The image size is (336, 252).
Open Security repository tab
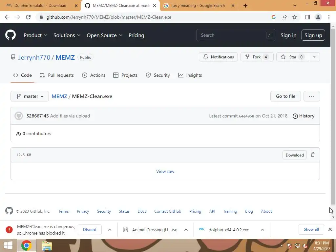[x=158, y=75]
